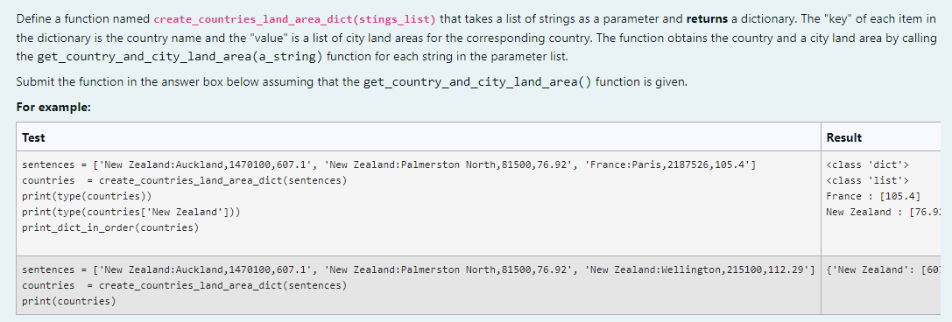Click print(type(countries['New Zealand'])) line
Image resolution: width=952 pixels, height=322 pixels.
pyautogui.click(x=131, y=213)
